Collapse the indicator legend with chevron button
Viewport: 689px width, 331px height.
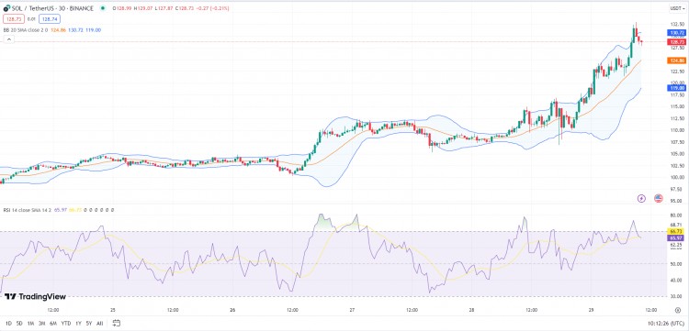pos(9,39)
